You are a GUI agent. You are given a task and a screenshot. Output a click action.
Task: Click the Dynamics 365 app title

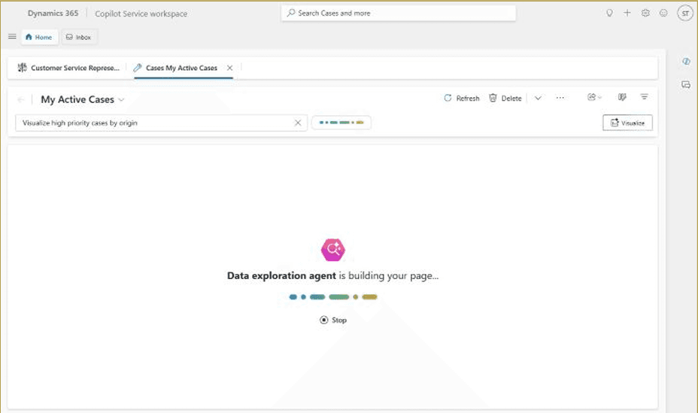tap(53, 14)
